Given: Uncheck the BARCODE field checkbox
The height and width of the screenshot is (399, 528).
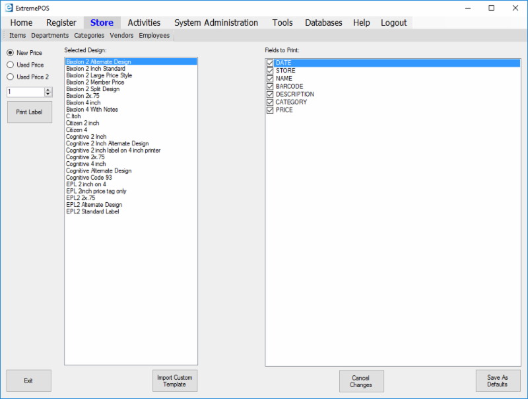Looking at the screenshot, I should [x=270, y=87].
